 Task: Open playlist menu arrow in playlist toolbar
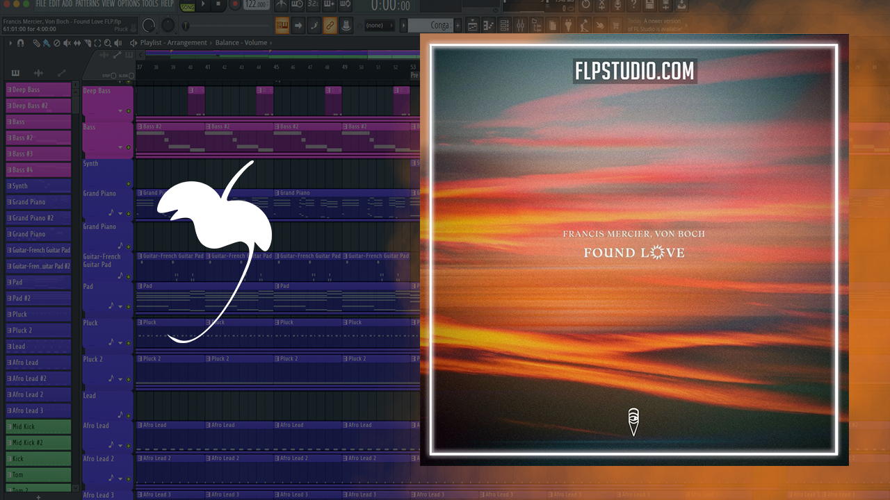click(x=10, y=43)
